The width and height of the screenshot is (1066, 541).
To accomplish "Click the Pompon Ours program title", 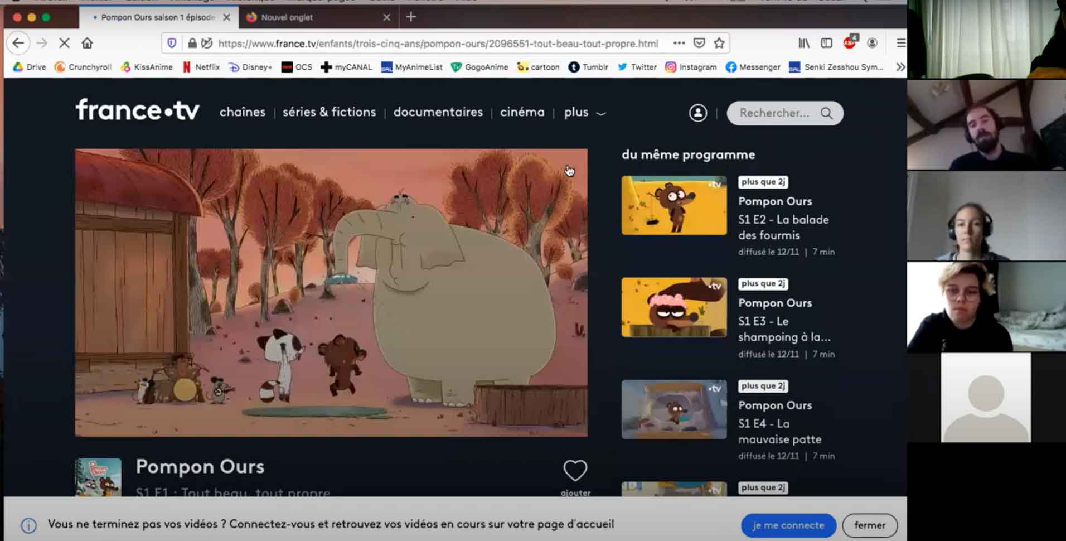I will (x=200, y=466).
